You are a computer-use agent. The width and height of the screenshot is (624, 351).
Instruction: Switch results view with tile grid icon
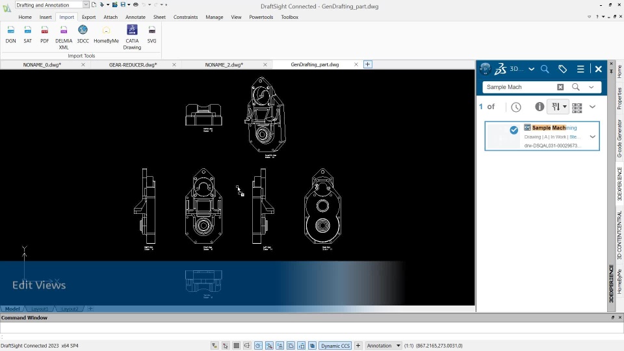[x=577, y=107]
